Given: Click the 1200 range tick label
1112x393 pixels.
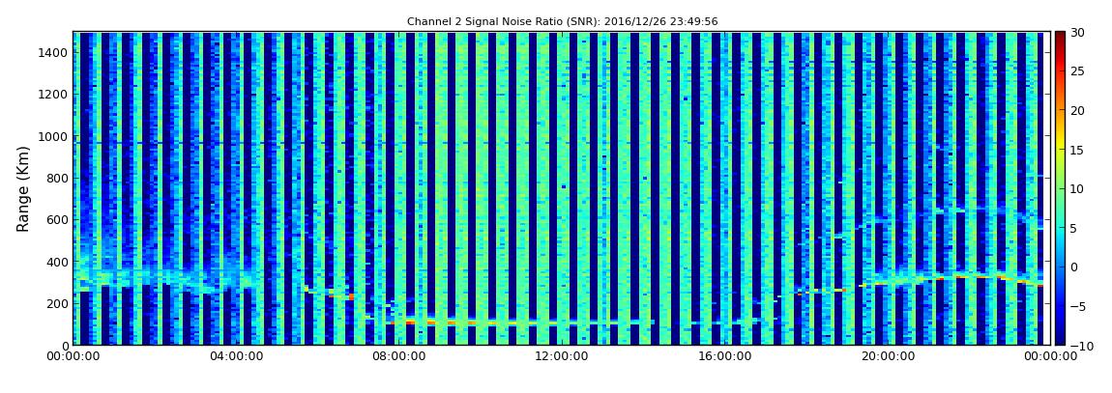Looking at the screenshot, I should tap(54, 95).
